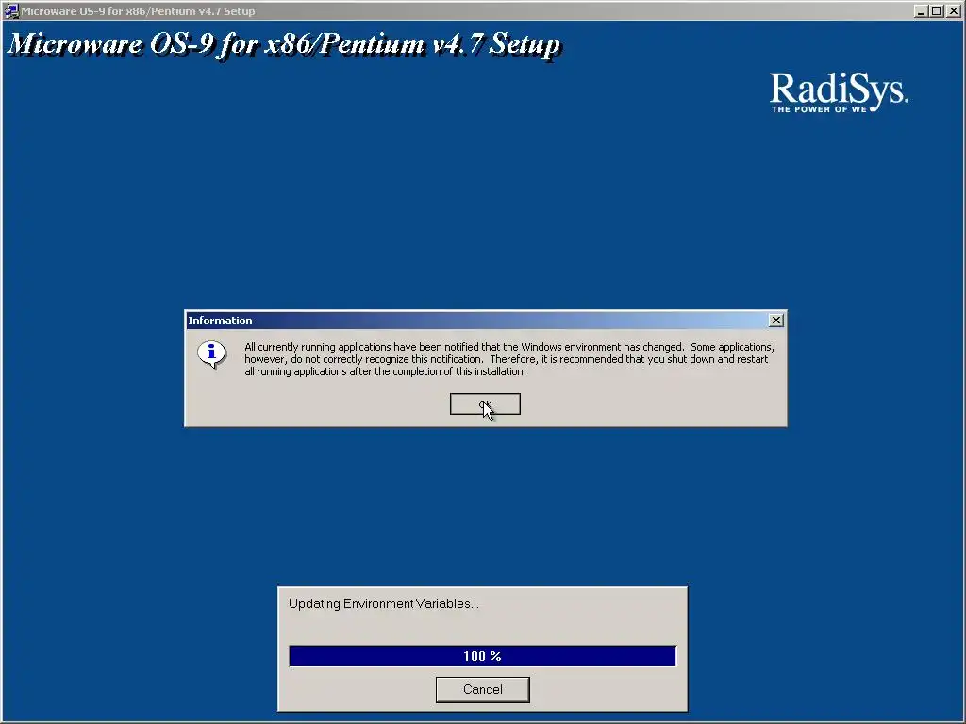Screen dimensions: 966x724
Task: Maximize the Setup window
Action: [x=937, y=11]
